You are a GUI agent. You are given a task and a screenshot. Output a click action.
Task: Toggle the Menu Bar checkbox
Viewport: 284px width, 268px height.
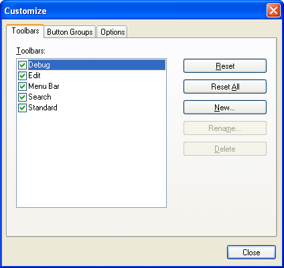point(22,86)
